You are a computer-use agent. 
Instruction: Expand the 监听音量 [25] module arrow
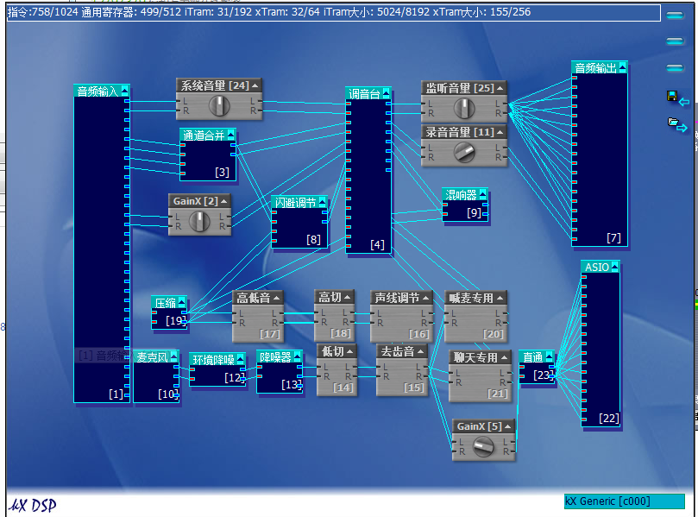[500, 88]
